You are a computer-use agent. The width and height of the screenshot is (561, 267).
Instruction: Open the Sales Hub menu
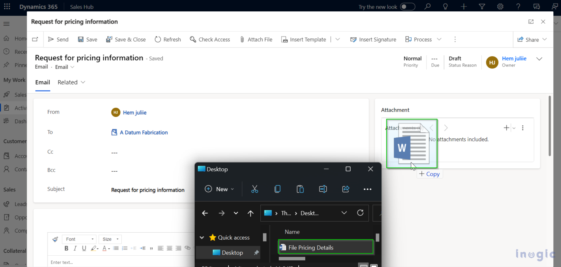coord(81,6)
